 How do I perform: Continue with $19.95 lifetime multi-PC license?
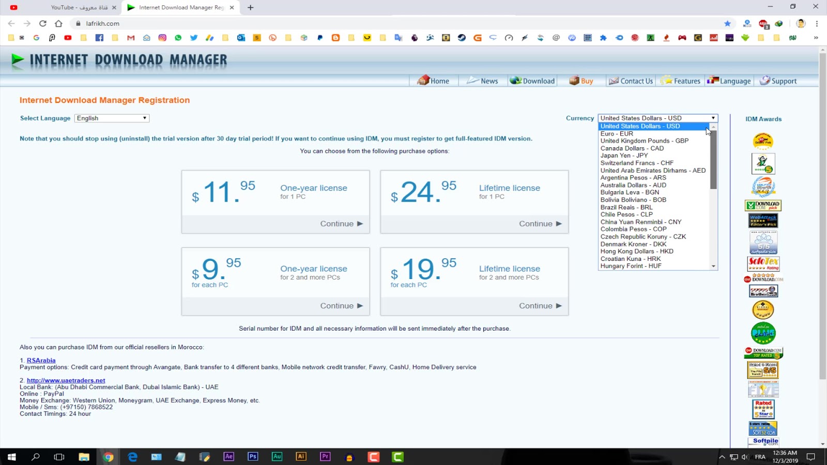pos(540,306)
